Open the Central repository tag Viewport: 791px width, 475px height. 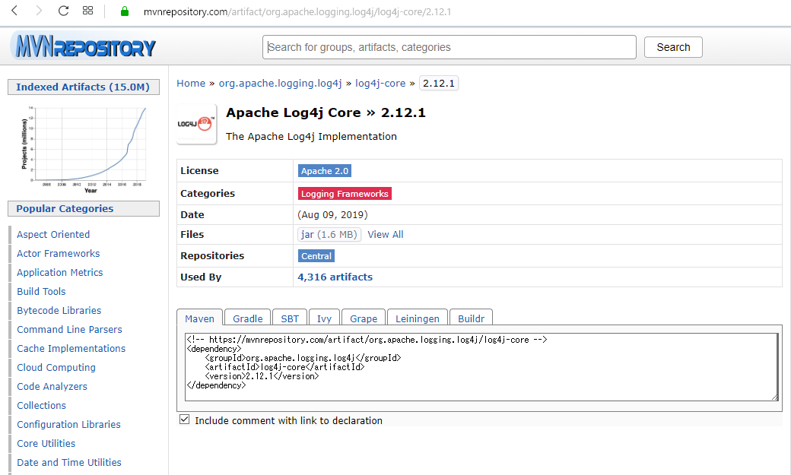point(316,256)
